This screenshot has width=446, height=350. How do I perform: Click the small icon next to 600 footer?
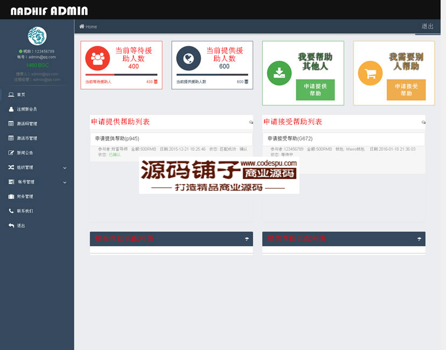pos(246,82)
